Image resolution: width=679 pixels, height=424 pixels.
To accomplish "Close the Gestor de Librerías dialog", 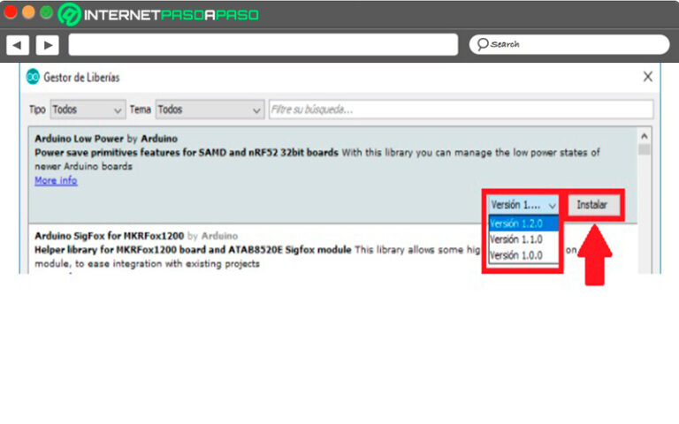I will click(x=647, y=77).
